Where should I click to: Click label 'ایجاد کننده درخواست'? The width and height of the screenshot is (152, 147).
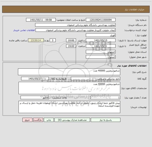click(135, 30)
